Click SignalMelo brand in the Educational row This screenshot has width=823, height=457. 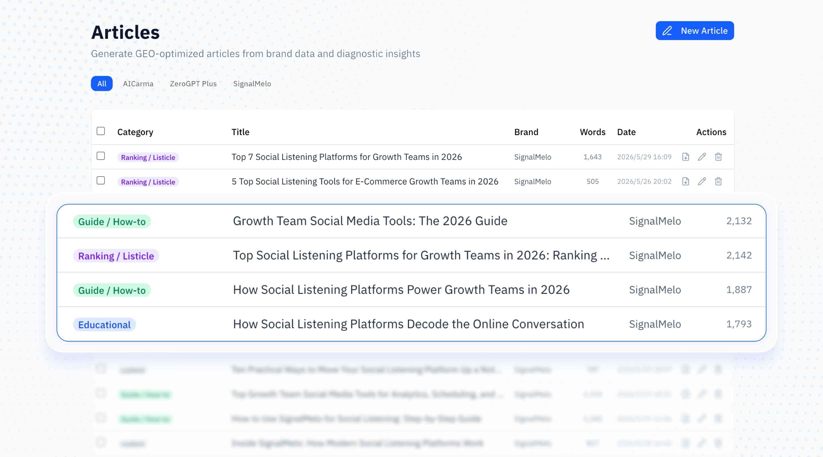click(655, 324)
